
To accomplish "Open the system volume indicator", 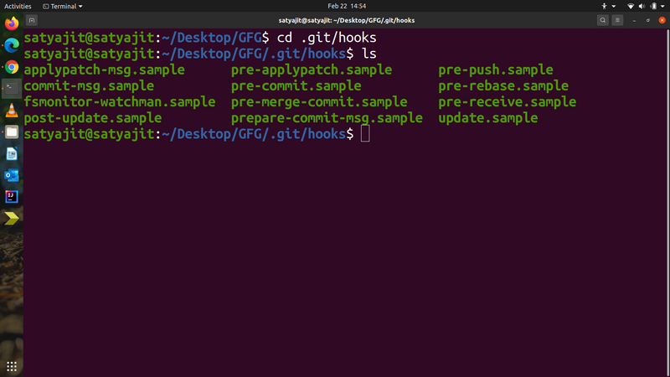I will 642,6.
